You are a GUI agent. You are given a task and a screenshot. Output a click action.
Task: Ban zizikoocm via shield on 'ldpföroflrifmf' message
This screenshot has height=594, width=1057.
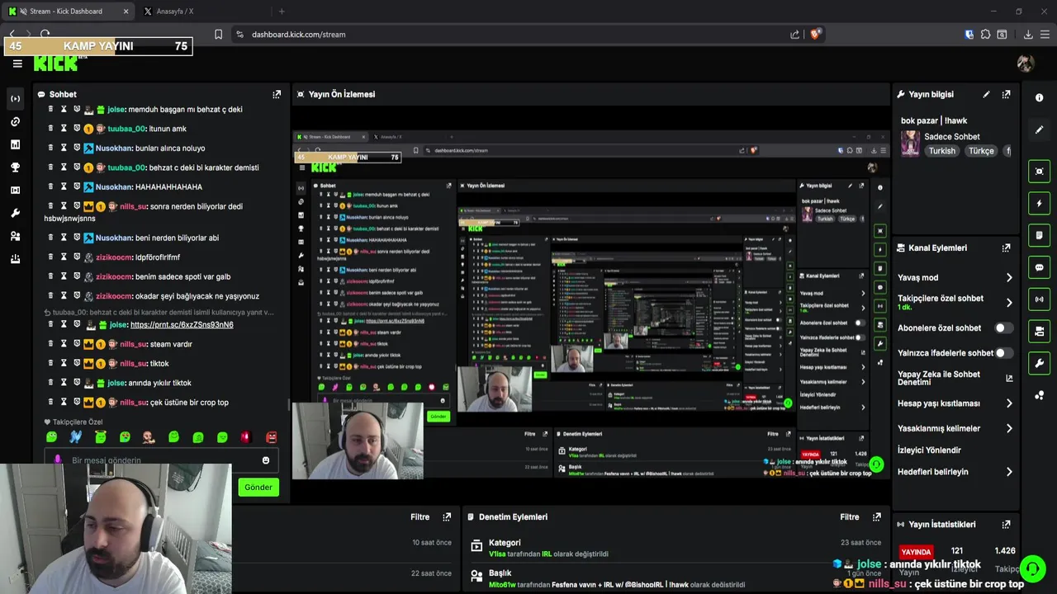point(77,257)
